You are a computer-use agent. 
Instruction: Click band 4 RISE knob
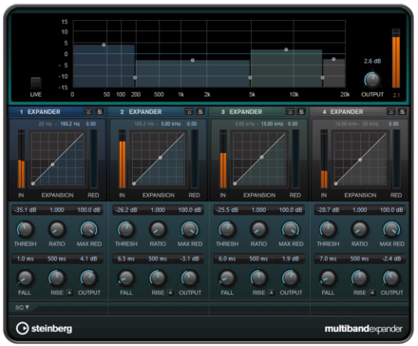[x=360, y=279]
